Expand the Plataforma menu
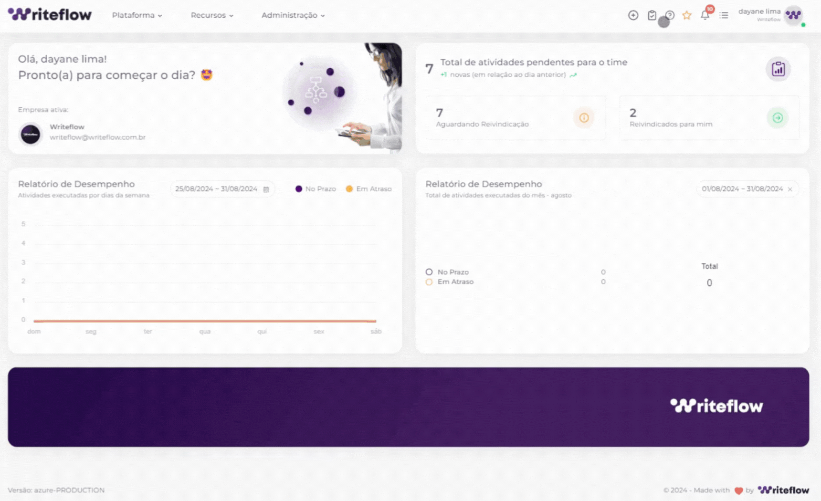 (x=137, y=15)
